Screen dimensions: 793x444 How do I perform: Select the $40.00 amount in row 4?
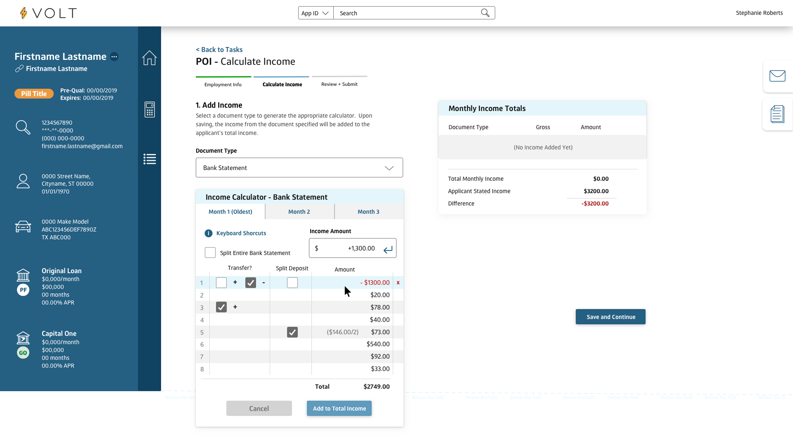pyautogui.click(x=380, y=320)
